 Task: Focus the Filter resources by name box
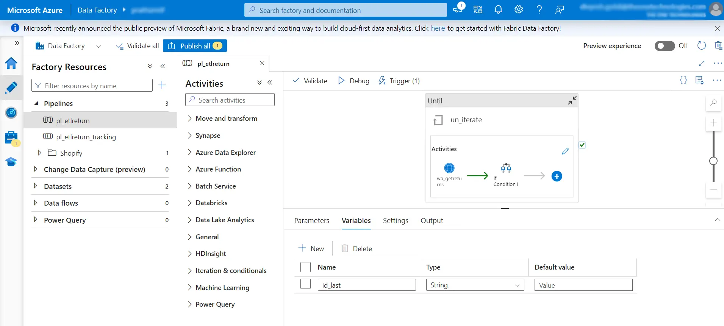92,86
